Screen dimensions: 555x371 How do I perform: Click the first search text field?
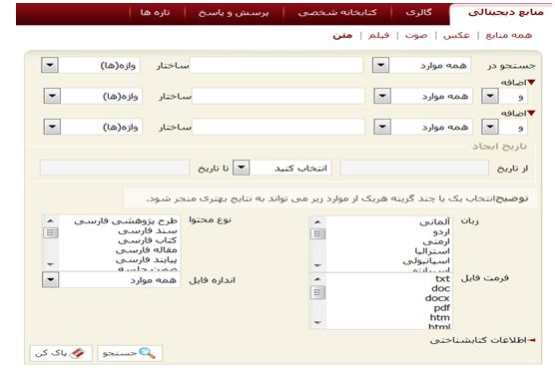coord(277,65)
